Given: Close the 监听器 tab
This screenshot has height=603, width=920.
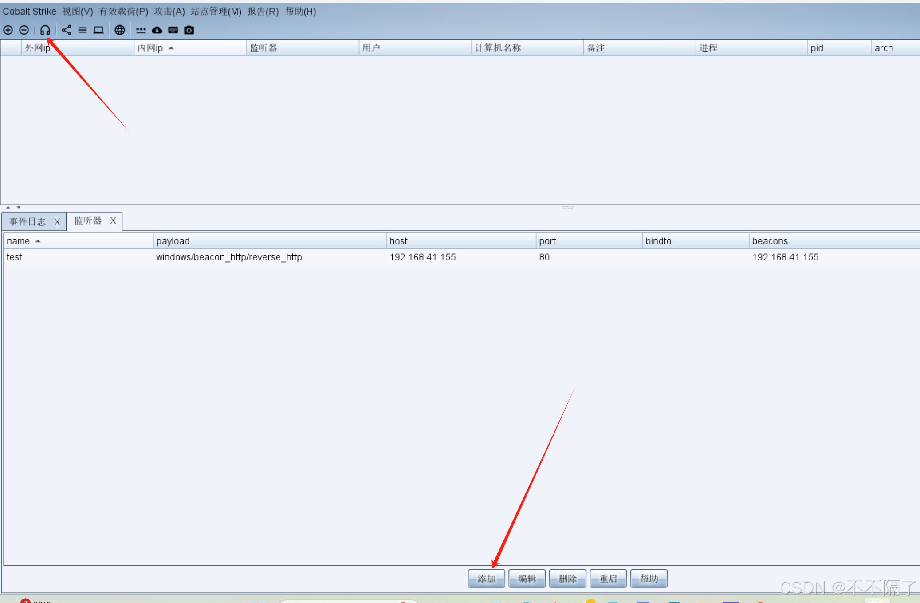Looking at the screenshot, I should [113, 221].
